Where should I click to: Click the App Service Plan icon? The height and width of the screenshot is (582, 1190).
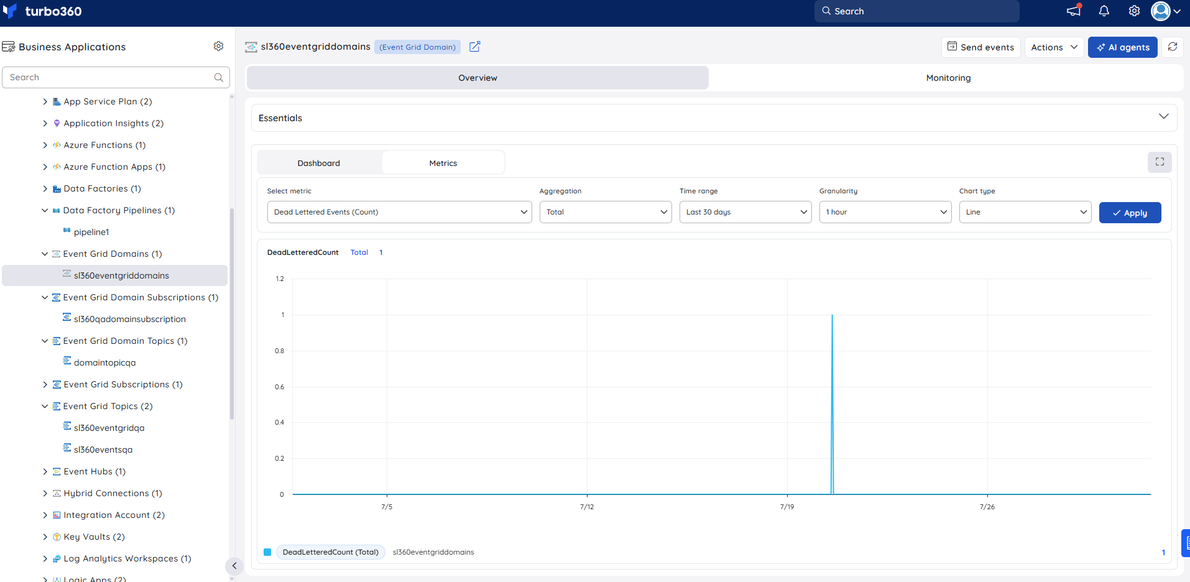point(57,101)
